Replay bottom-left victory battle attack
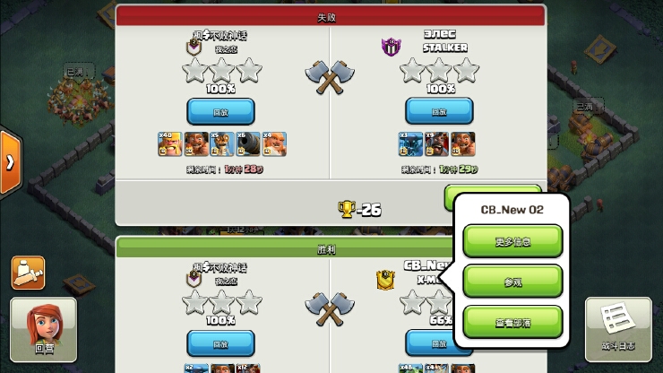663x373 pixels. point(220,343)
